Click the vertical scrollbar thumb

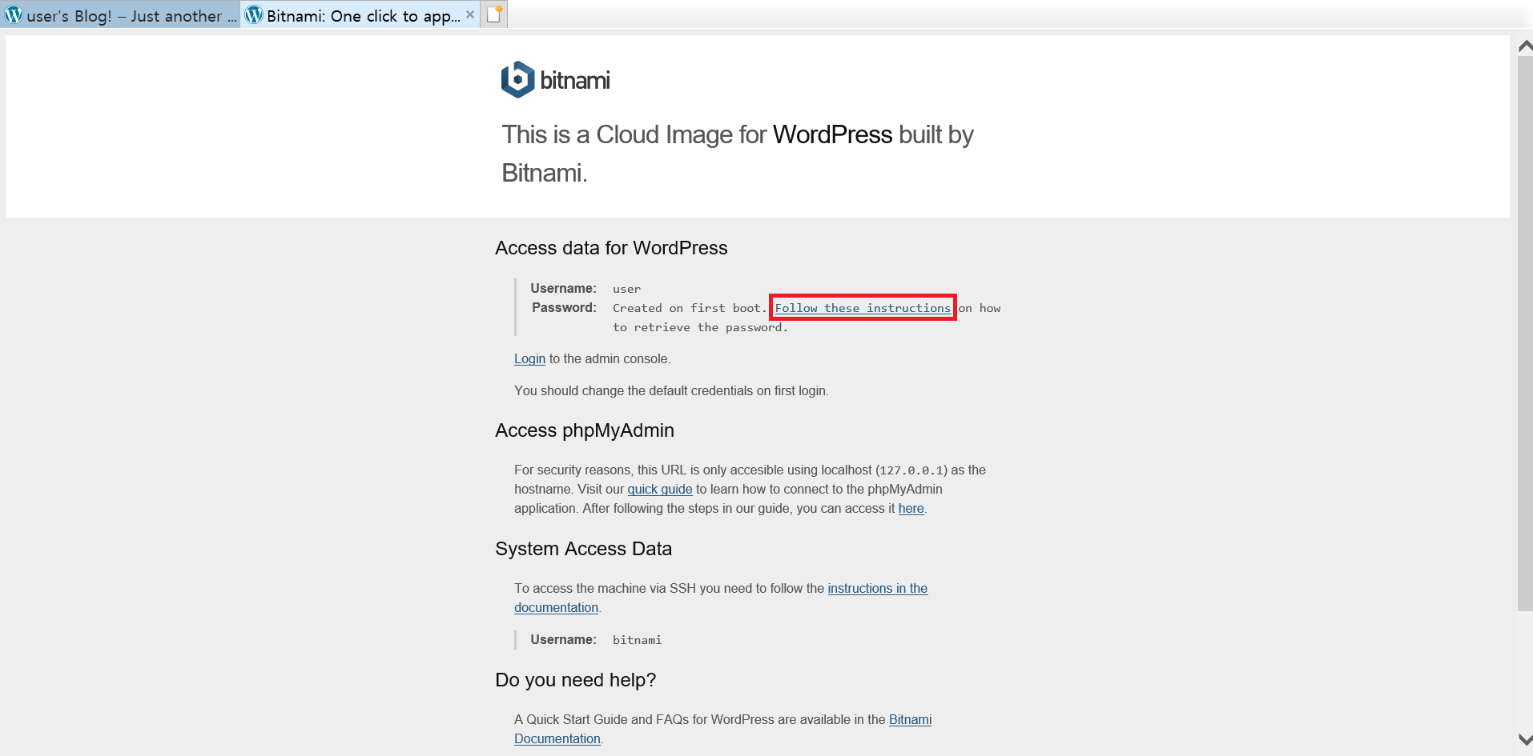pos(1525,334)
